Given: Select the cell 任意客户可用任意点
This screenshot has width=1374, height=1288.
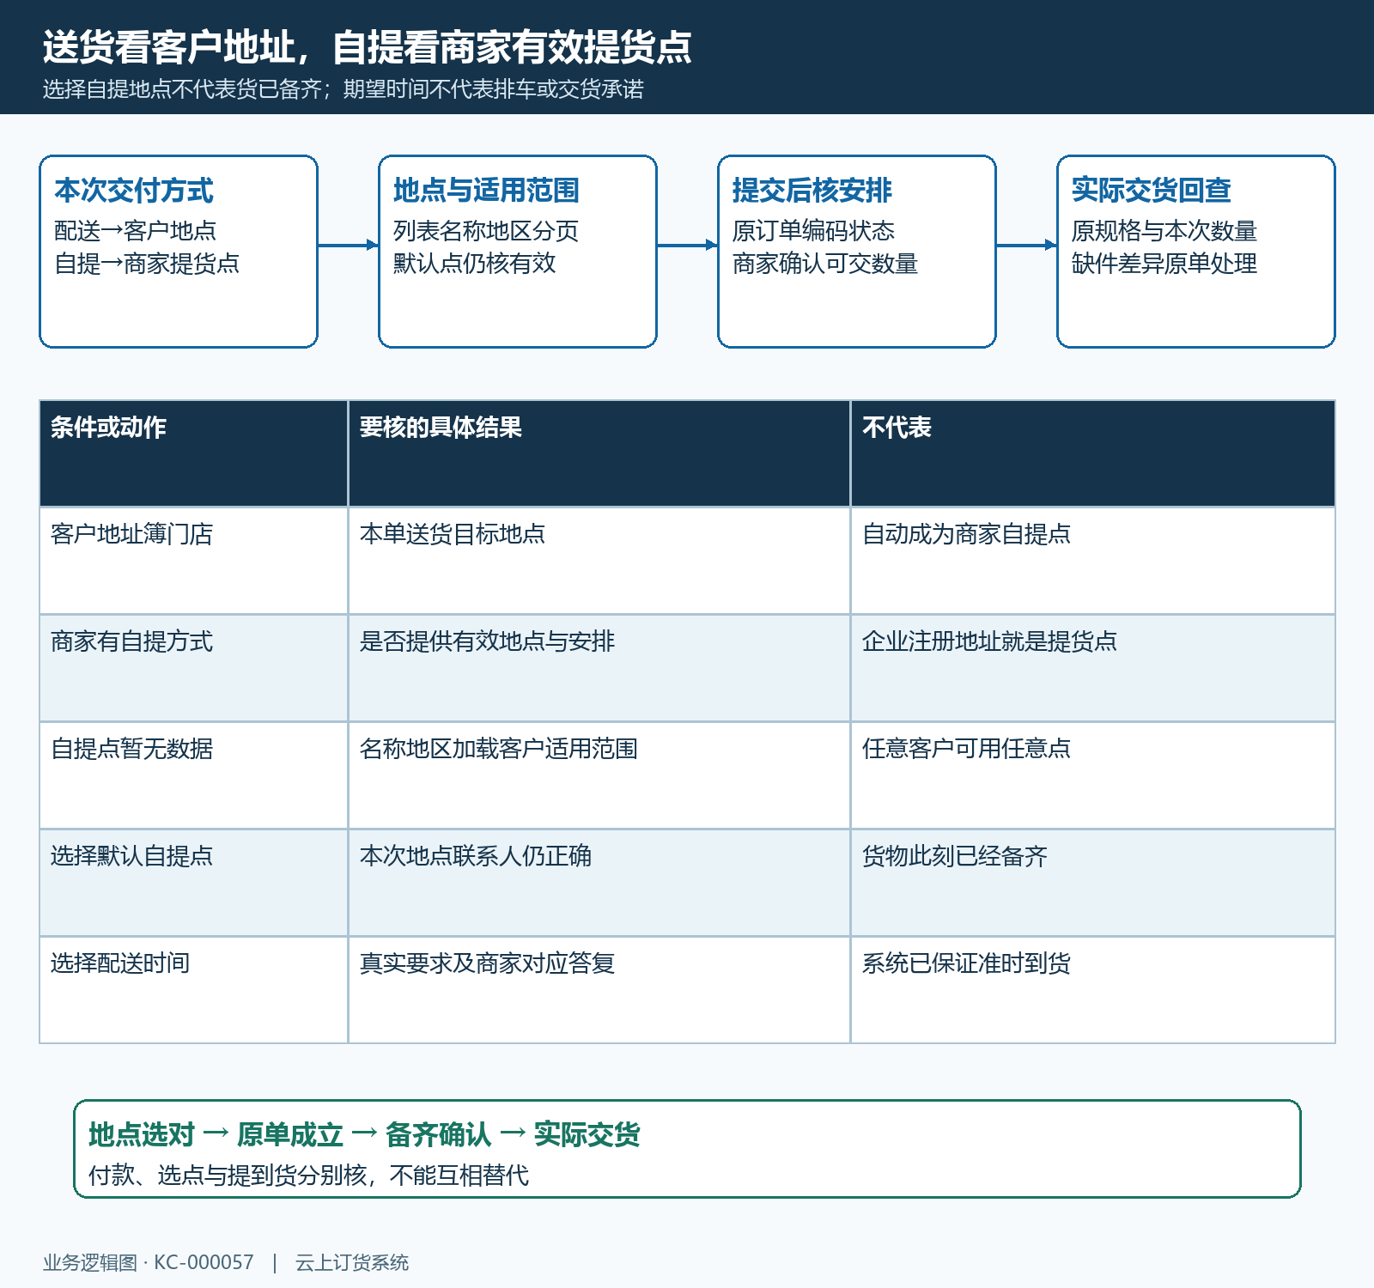Looking at the screenshot, I should coord(1093,775).
